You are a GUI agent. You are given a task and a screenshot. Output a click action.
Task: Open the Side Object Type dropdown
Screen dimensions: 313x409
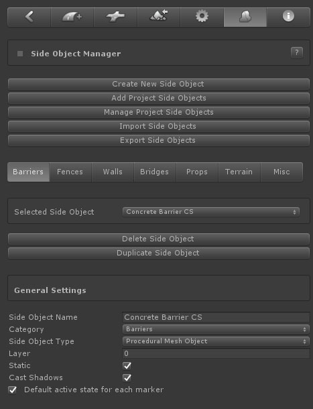216,341
